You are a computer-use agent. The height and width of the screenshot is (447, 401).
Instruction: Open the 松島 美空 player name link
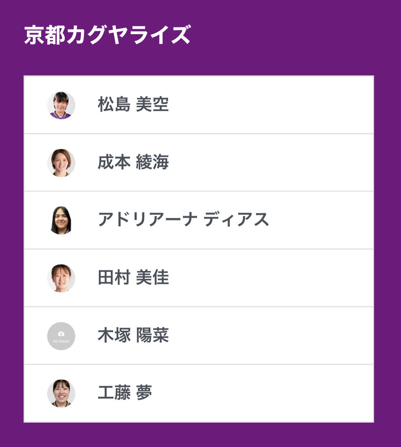tap(133, 105)
